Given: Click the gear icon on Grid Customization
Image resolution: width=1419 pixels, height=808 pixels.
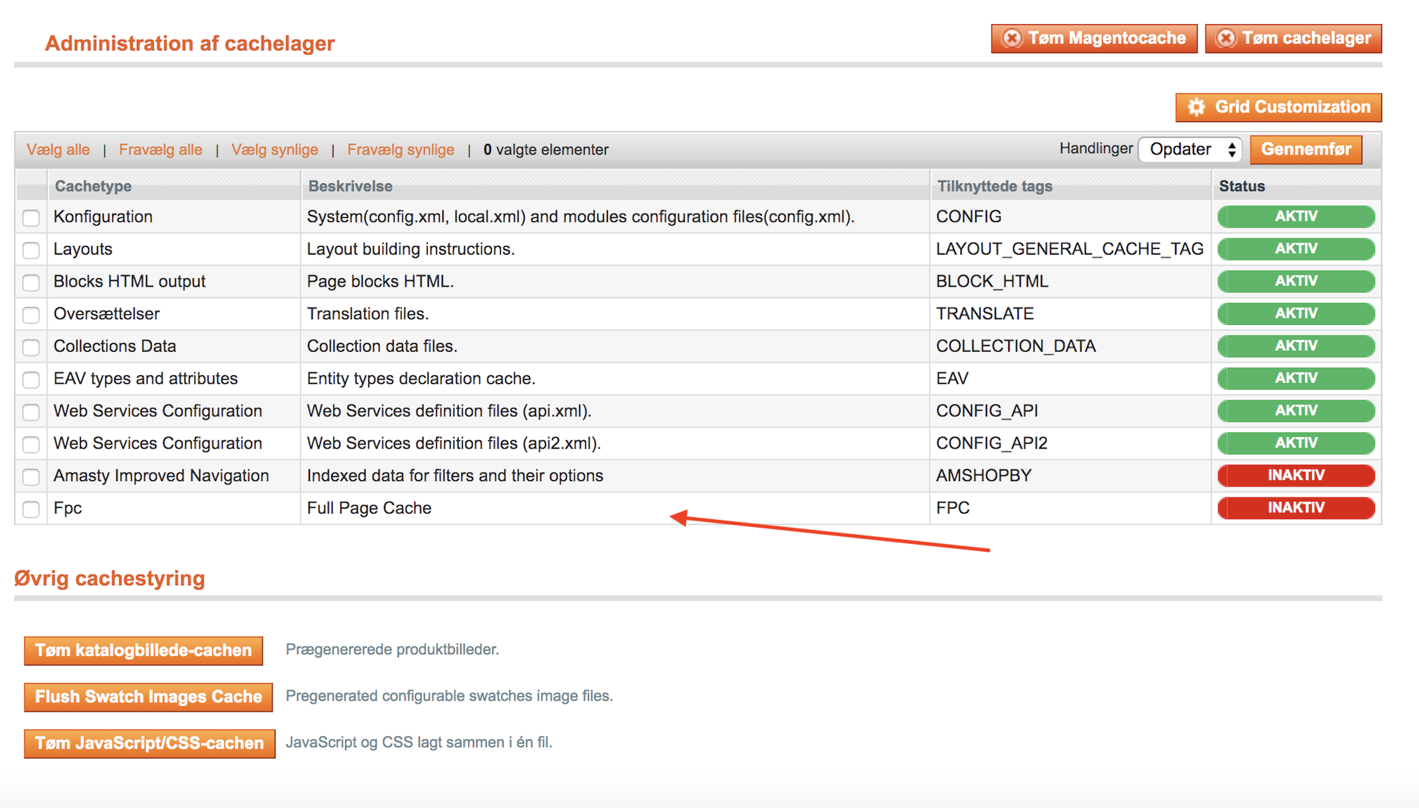Looking at the screenshot, I should [x=1196, y=107].
